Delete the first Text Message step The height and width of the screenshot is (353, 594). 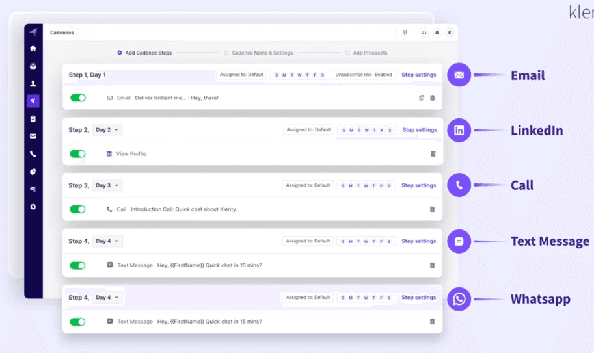432,265
